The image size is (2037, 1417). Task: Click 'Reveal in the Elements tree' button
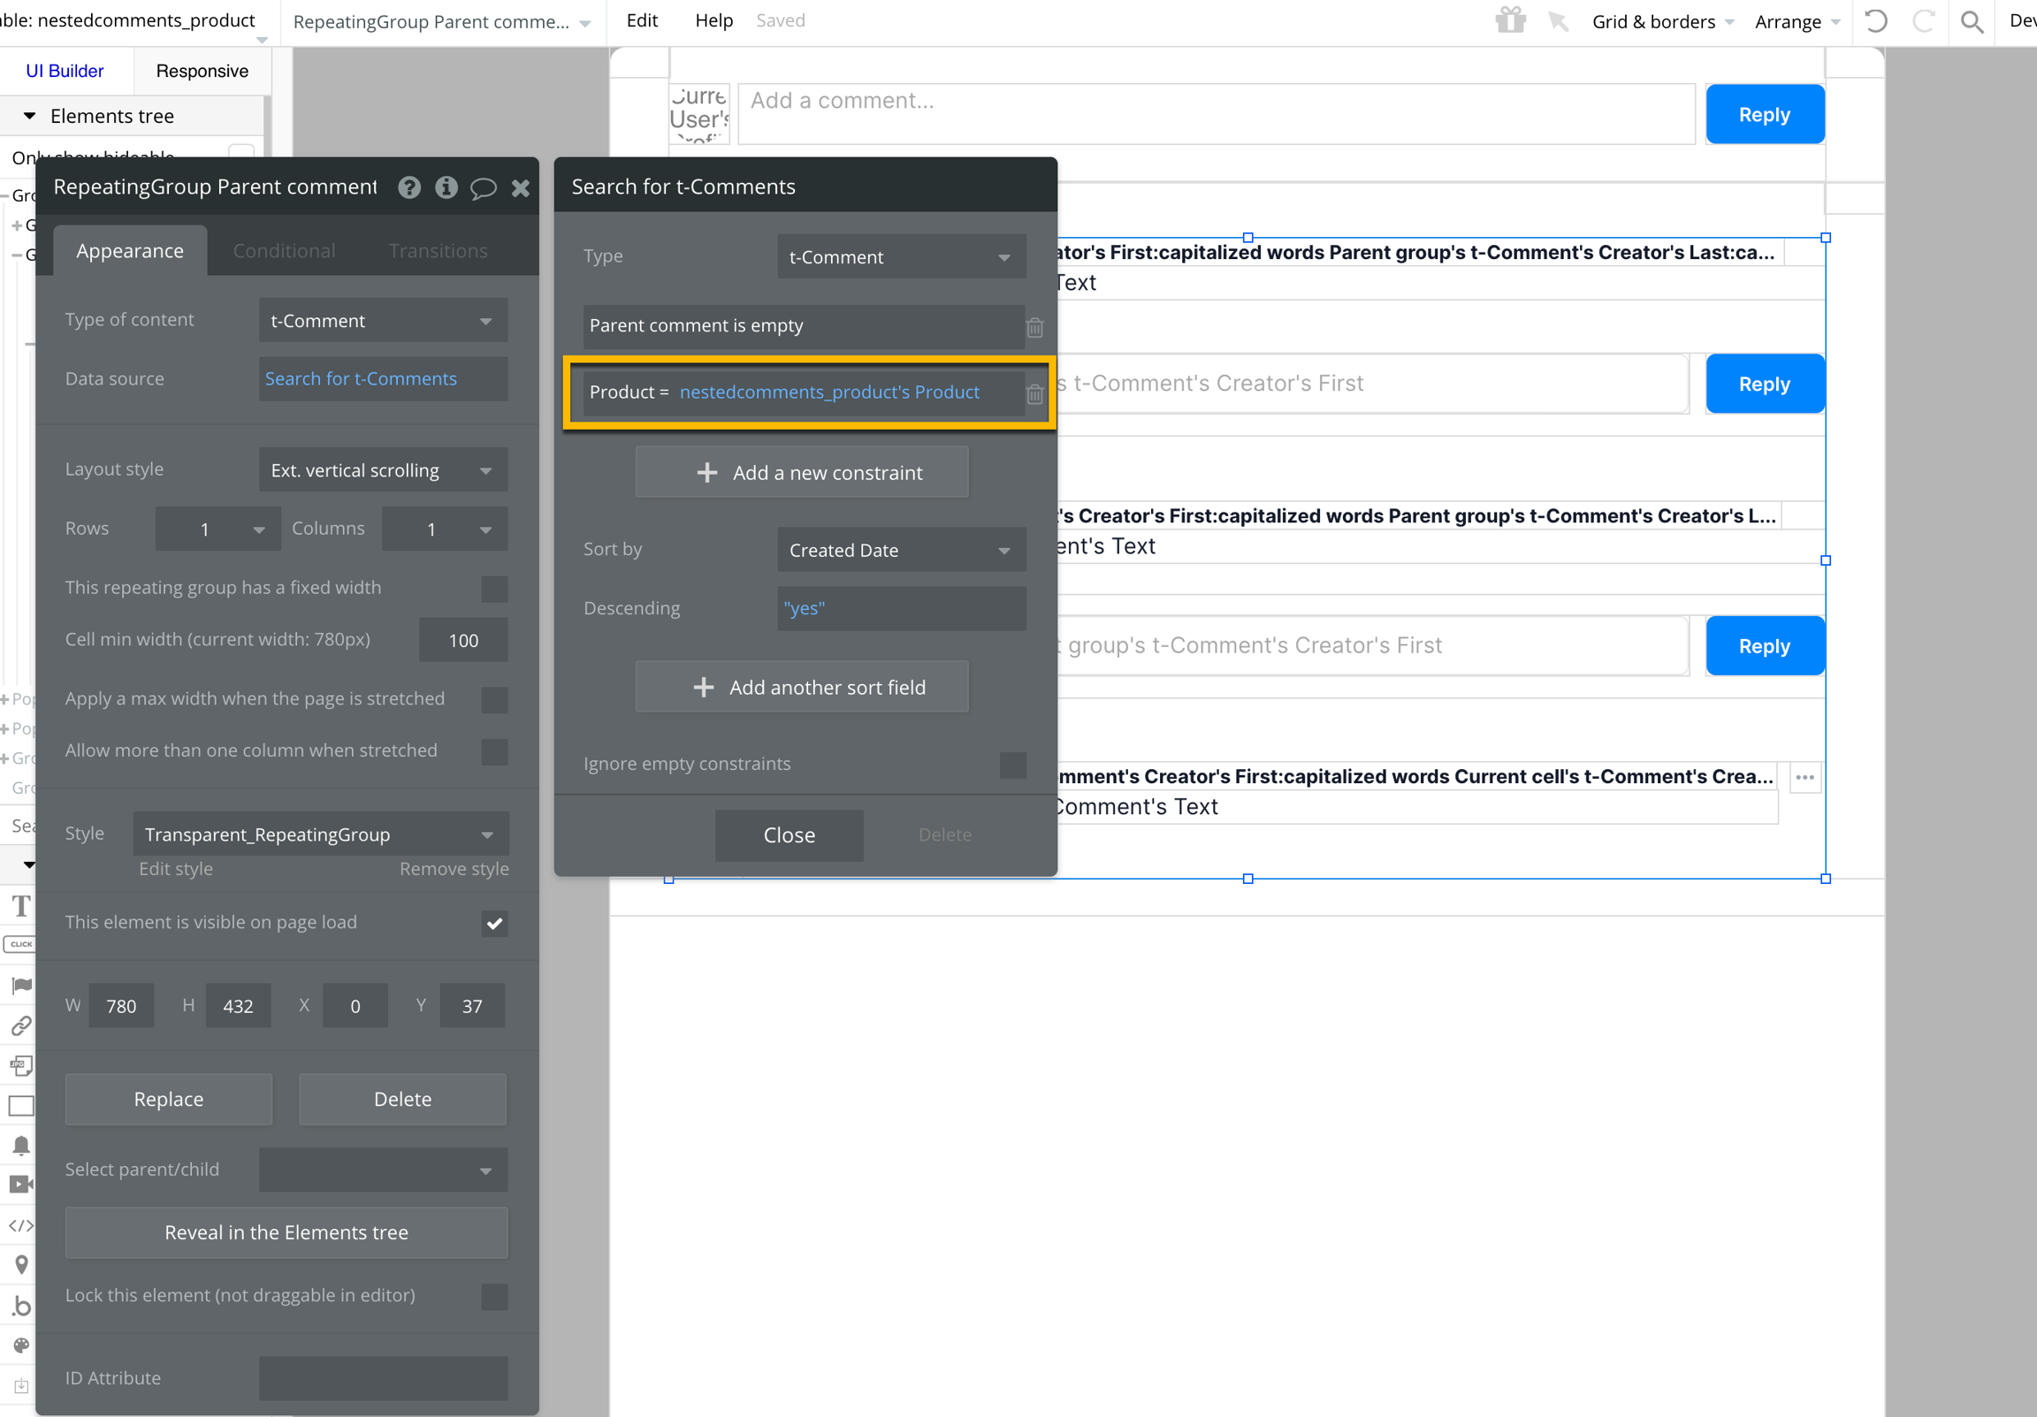286,1232
